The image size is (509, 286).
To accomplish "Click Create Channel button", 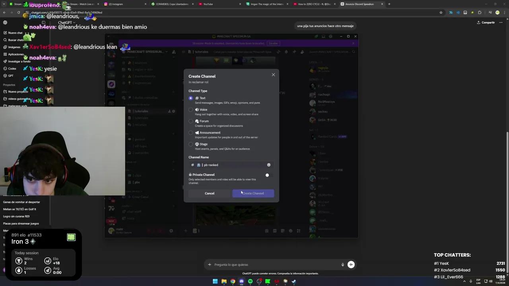I will tap(253, 193).
